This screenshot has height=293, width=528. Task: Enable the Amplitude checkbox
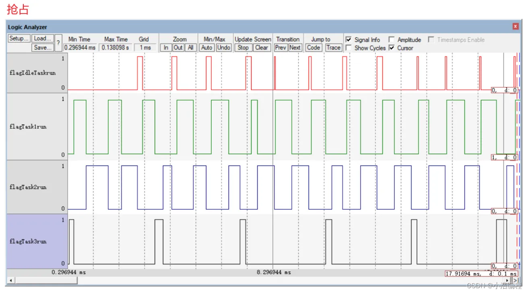391,39
